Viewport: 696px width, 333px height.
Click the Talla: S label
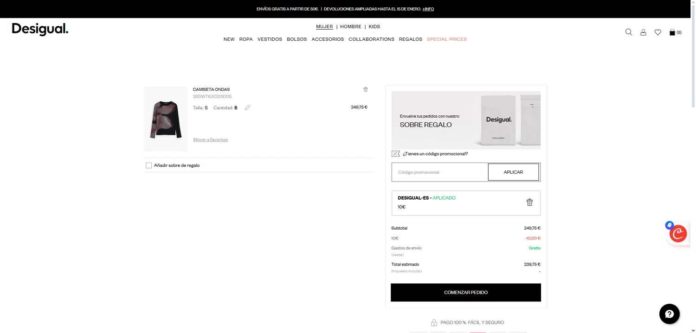click(x=200, y=108)
